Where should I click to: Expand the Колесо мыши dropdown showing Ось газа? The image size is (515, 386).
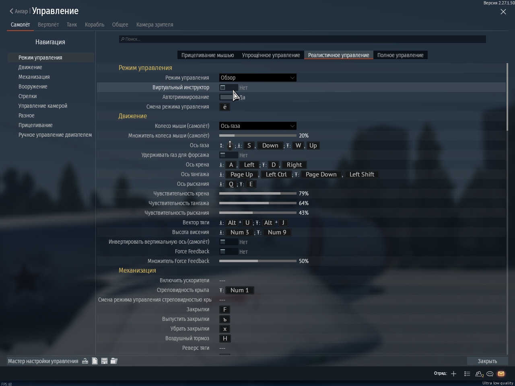point(257,126)
